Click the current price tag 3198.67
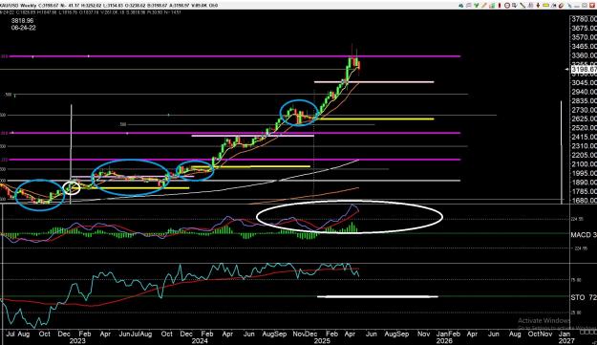This screenshot has width=597, height=345. click(x=584, y=70)
